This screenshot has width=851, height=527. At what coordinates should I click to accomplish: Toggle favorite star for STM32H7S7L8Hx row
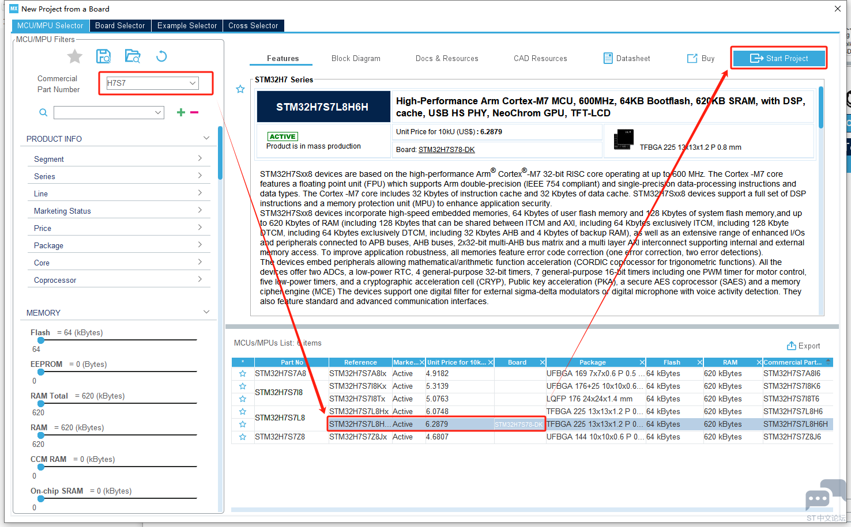[x=243, y=412]
